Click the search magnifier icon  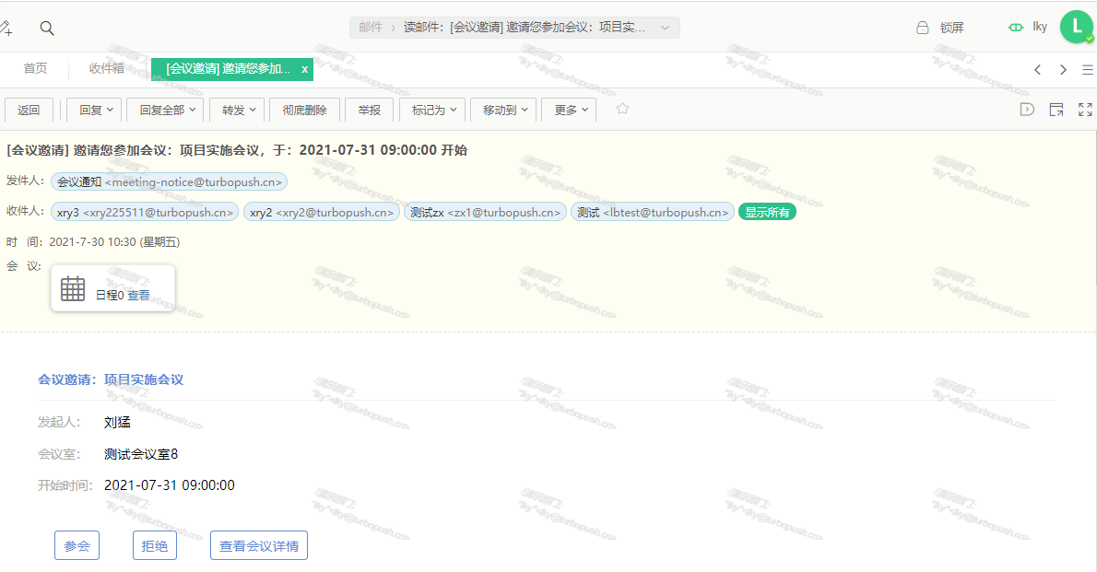tap(47, 29)
